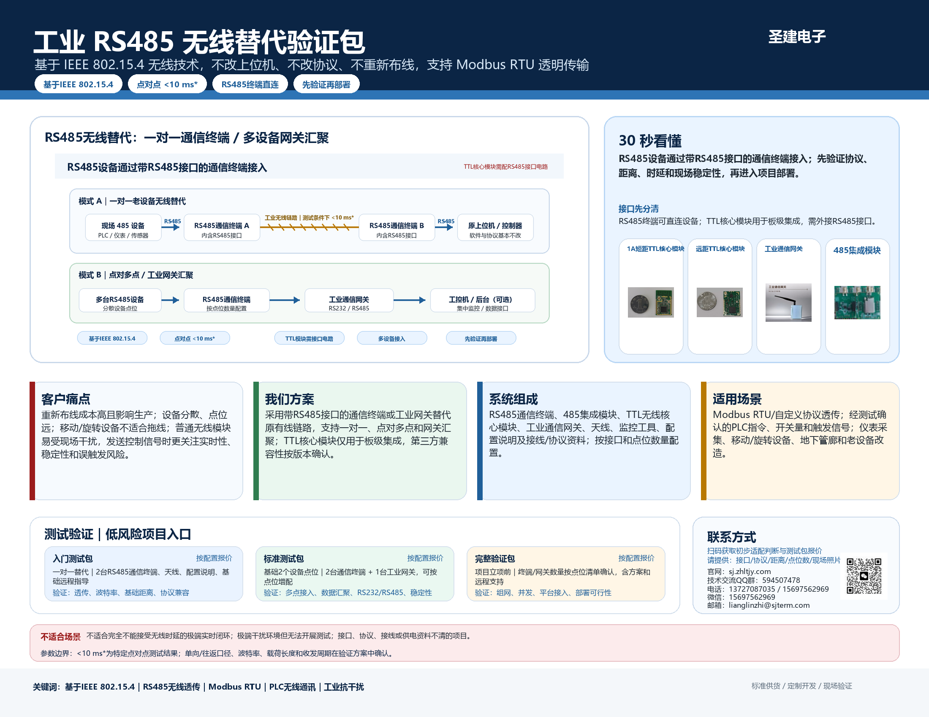The width and height of the screenshot is (929, 717).
Task: Click the 原上位机 / 控制器 box
Action: [x=495, y=228]
